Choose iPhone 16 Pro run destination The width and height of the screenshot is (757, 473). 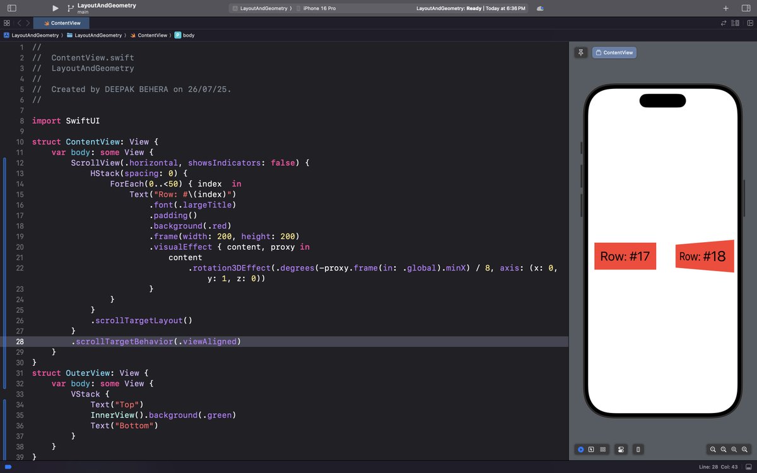pos(317,8)
